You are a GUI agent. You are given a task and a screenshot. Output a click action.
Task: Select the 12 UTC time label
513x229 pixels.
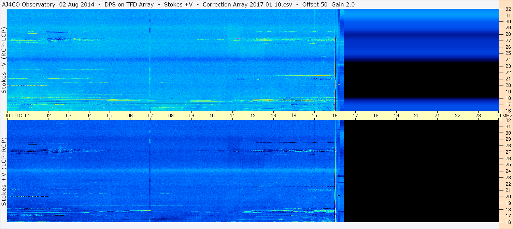click(x=253, y=116)
